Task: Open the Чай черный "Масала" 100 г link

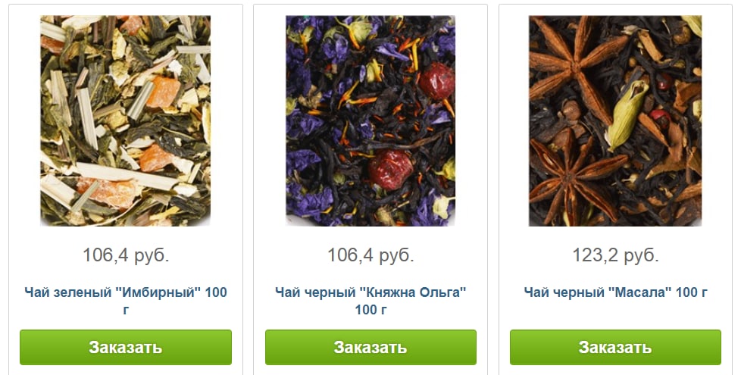Action: pyautogui.click(x=615, y=292)
